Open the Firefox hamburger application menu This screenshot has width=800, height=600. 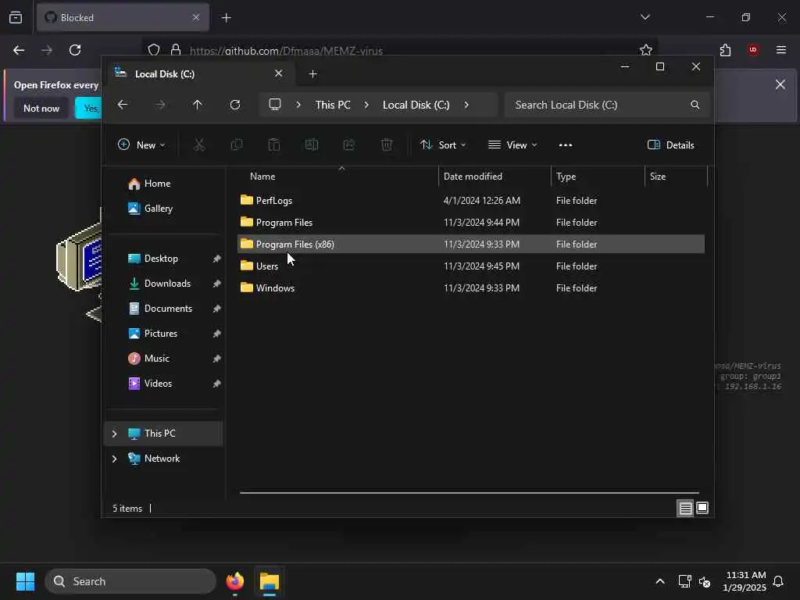(x=781, y=50)
